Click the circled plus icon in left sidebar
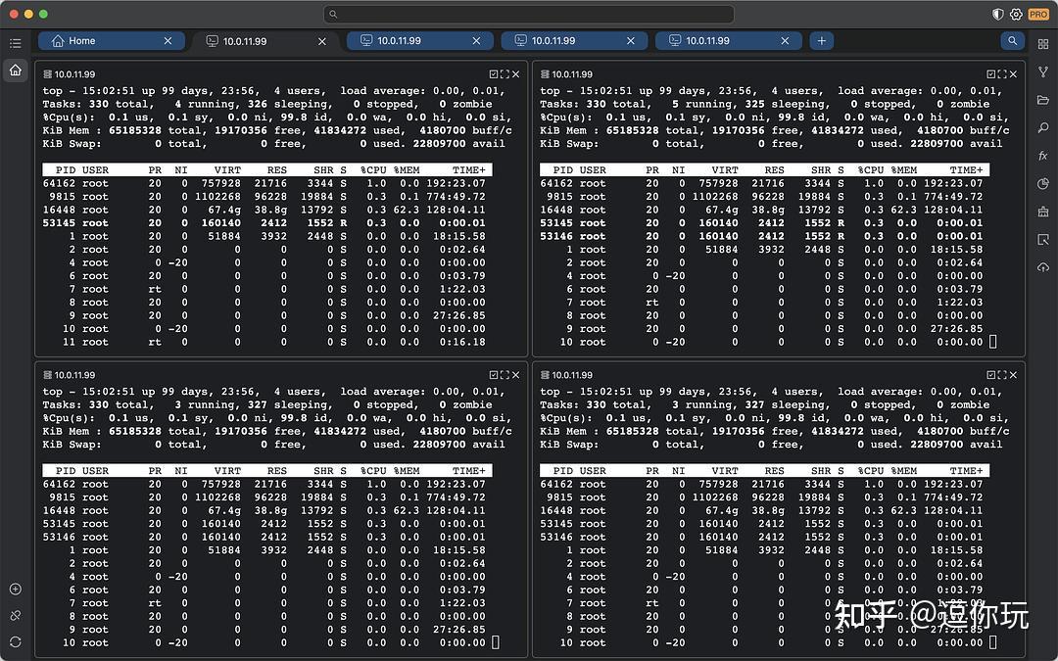Image resolution: width=1058 pixels, height=661 pixels. 16,590
